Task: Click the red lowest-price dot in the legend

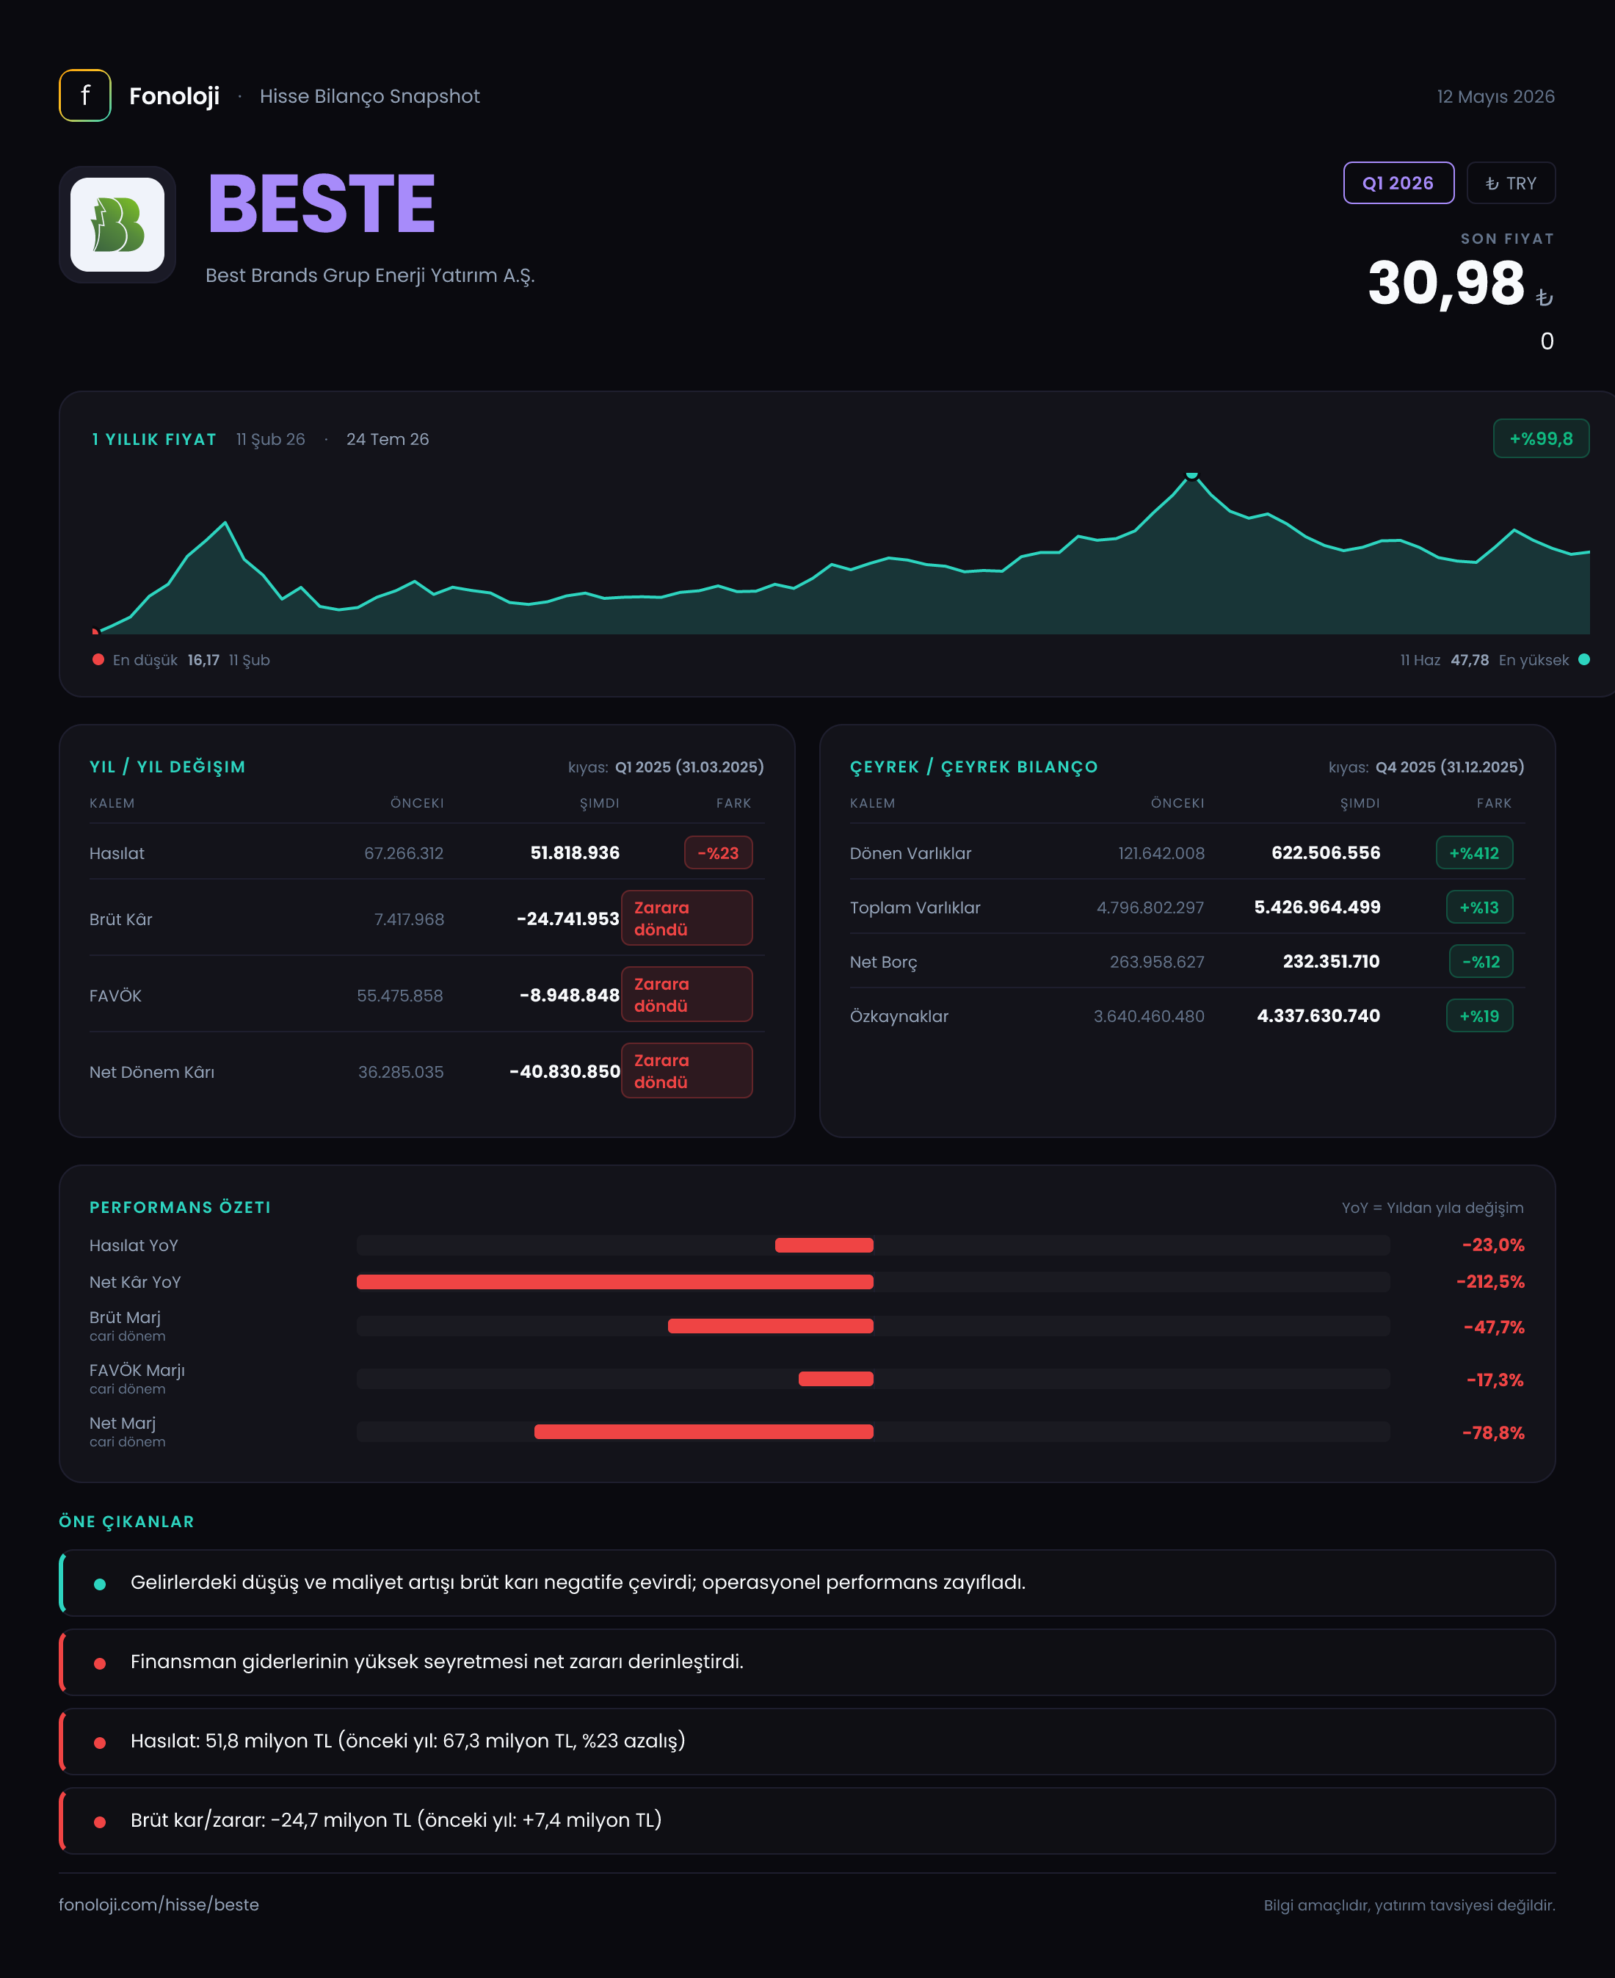Action: coord(98,659)
